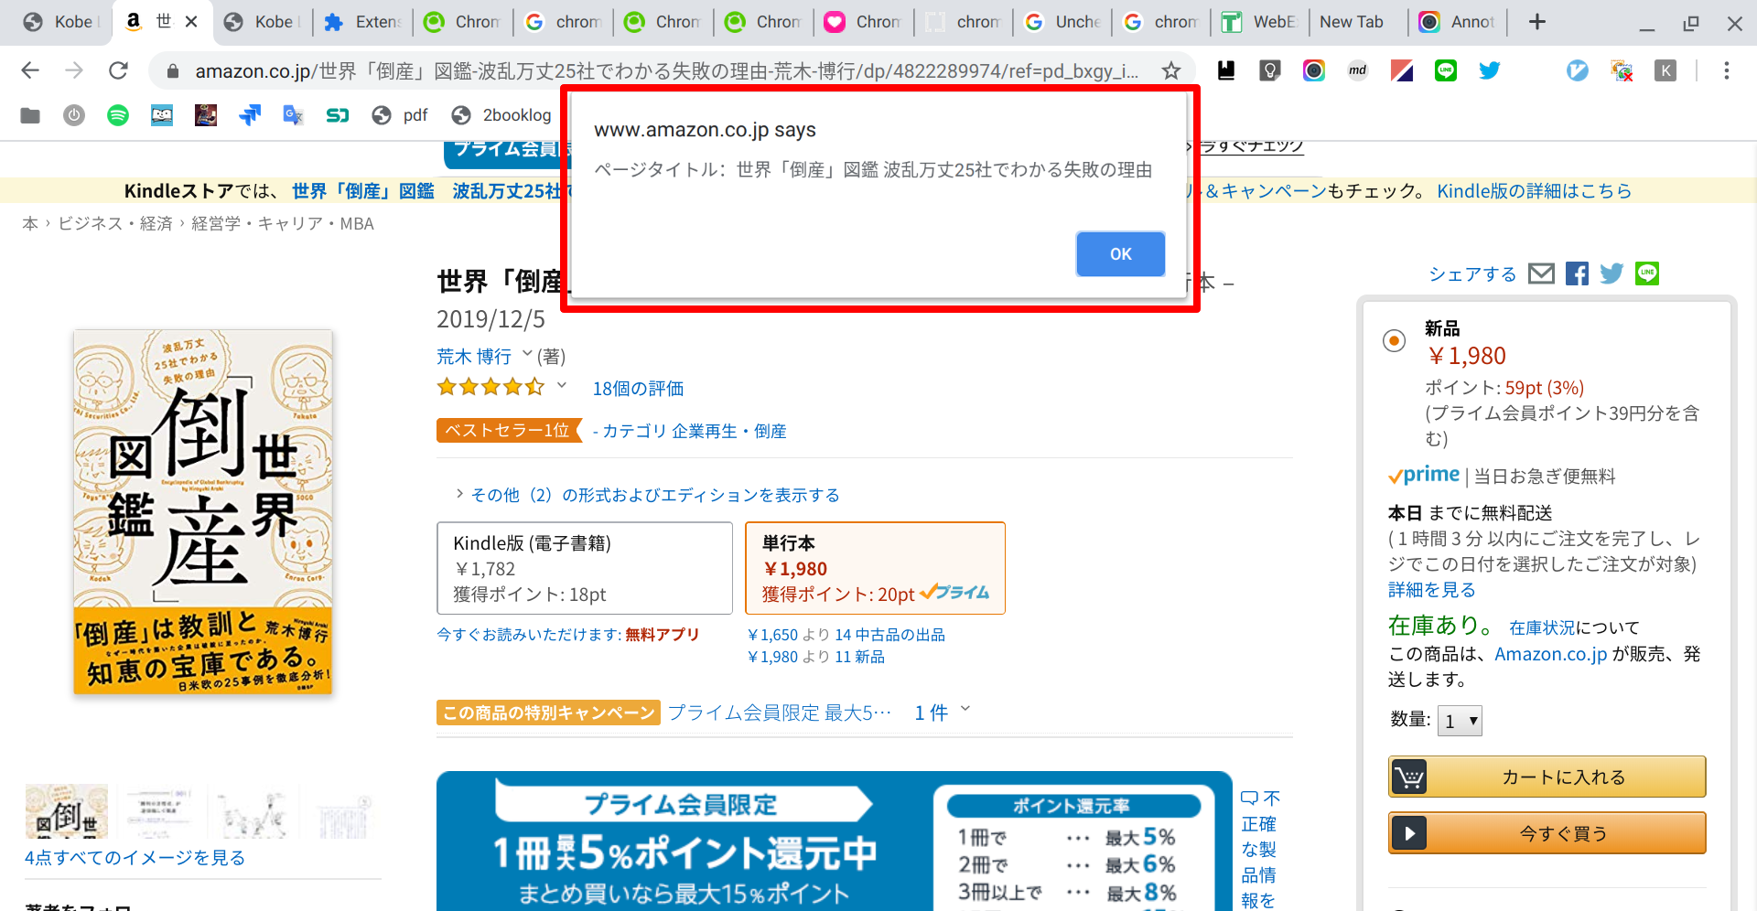Open 14 中古品の出品 offers link

tap(889, 635)
